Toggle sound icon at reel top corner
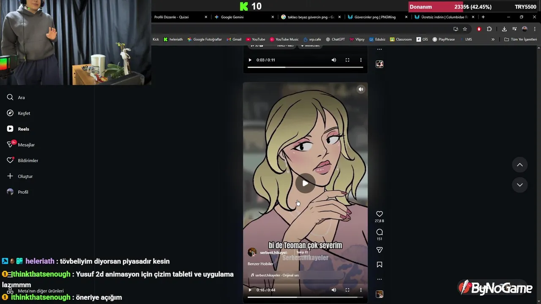 click(361, 89)
